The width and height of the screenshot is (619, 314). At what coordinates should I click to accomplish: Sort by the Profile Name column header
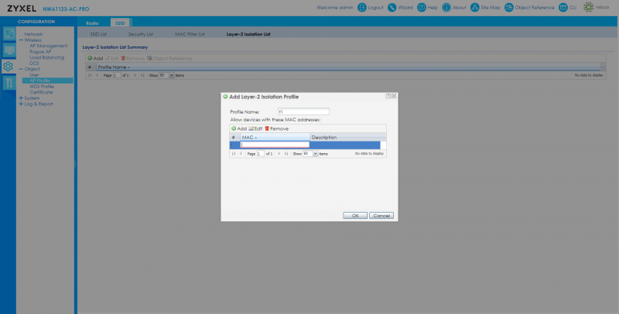pos(347,67)
